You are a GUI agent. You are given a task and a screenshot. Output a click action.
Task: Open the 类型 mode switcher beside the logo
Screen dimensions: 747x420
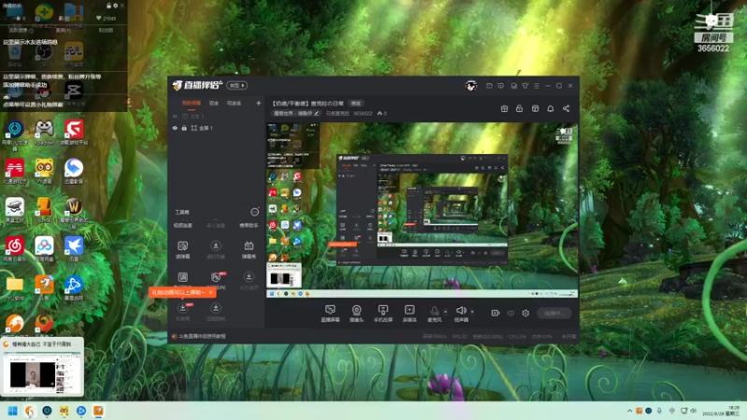(x=237, y=86)
